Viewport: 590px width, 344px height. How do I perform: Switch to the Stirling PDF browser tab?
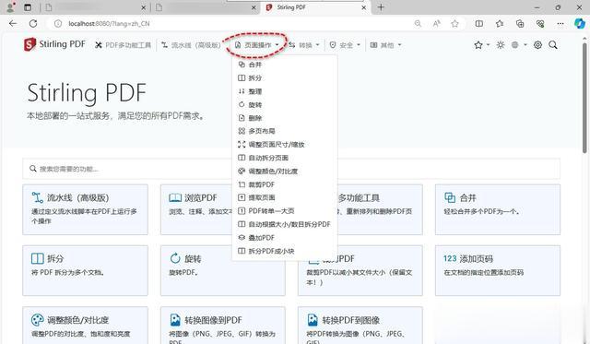coord(316,7)
